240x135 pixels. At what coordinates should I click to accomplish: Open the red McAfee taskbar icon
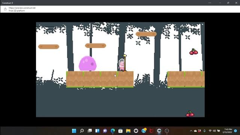[x=151, y=131]
